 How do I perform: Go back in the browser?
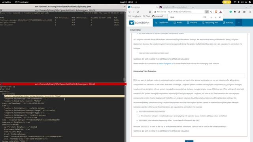coord(129,12)
